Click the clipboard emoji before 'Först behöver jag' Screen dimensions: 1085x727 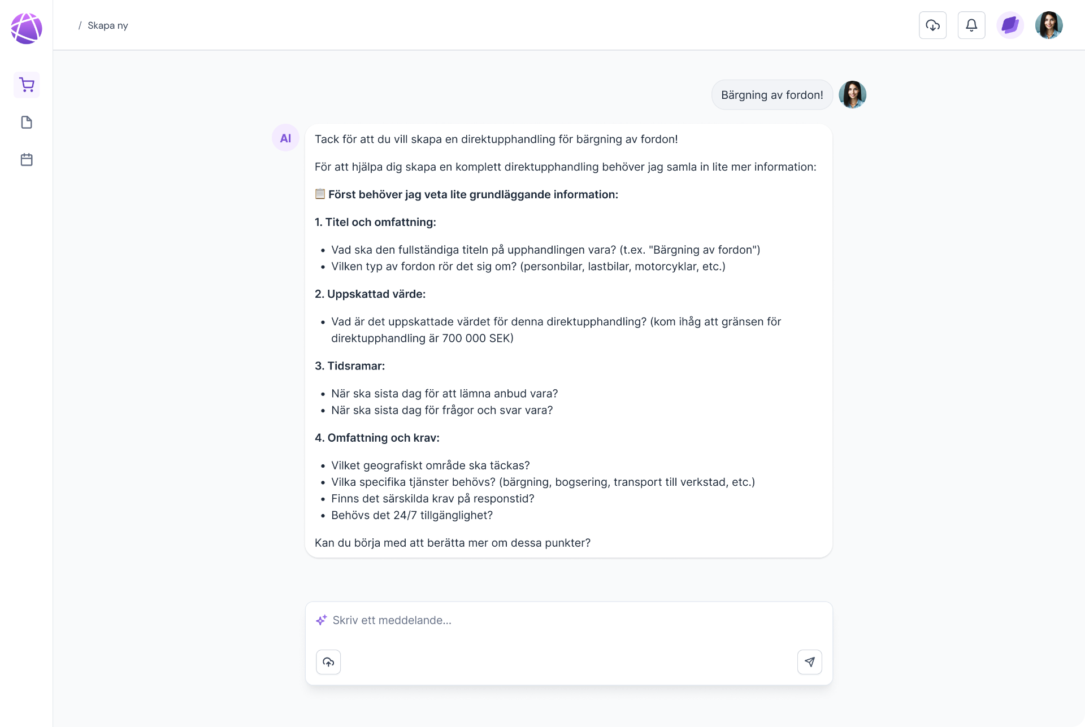(320, 194)
